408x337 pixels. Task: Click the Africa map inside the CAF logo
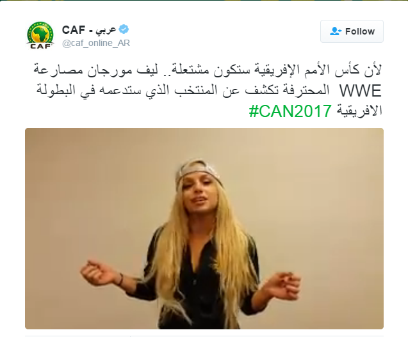[x=40, y=34]
